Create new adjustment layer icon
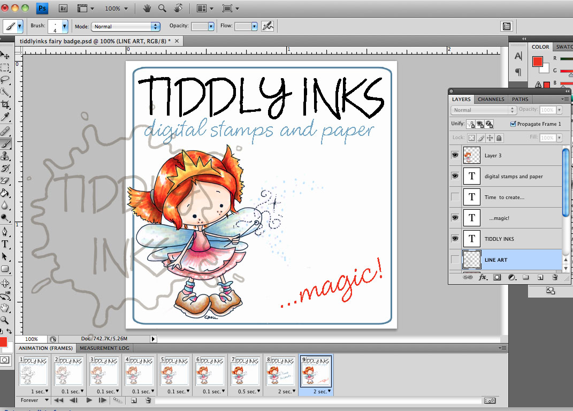573x411 pixels. tap(512, 277)
